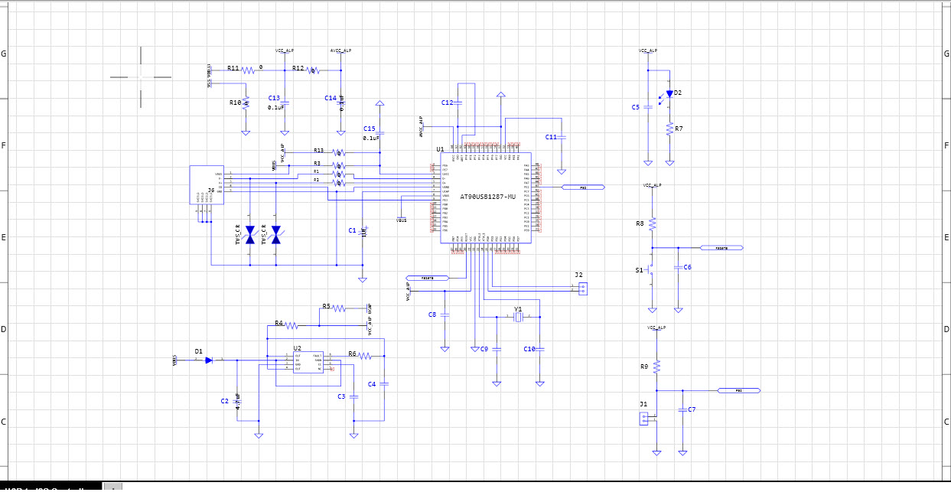Click the AVCC_ALP power label at top
This screenshot has height=502, width=951.
click(341, 51)
